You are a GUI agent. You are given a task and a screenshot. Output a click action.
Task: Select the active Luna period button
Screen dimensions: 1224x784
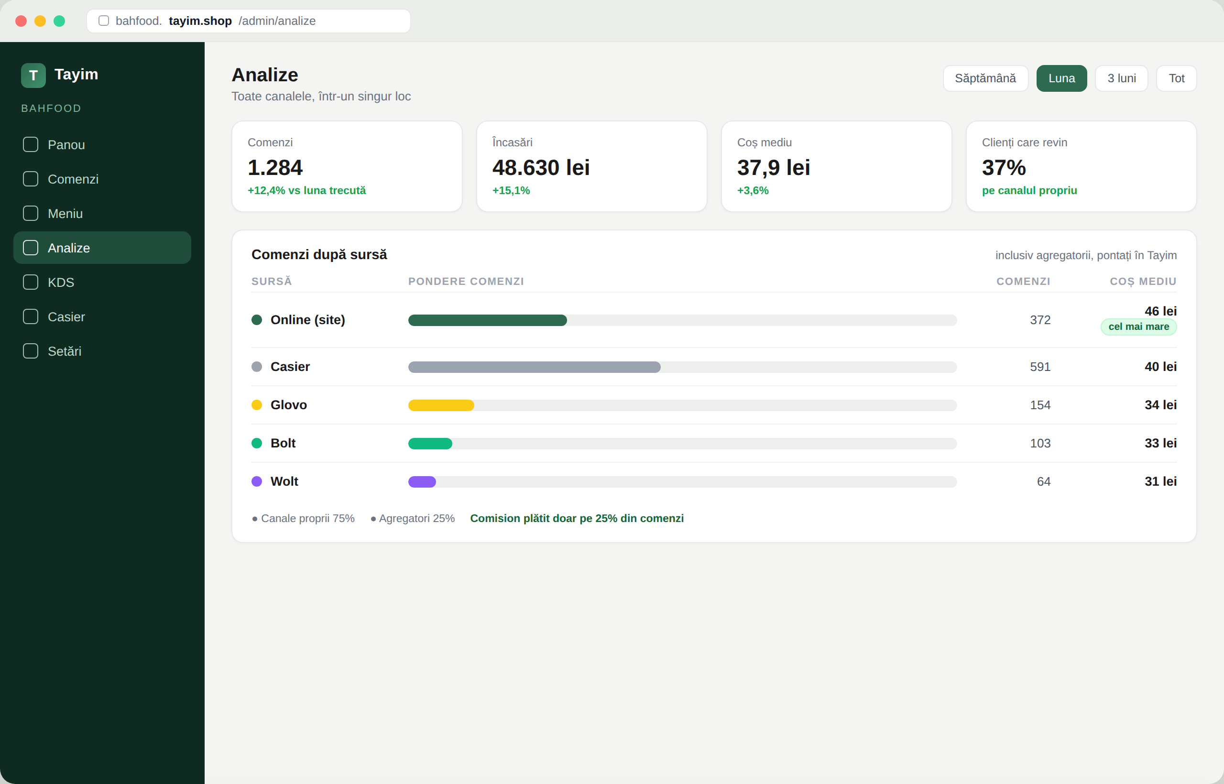pos(1061,78)
